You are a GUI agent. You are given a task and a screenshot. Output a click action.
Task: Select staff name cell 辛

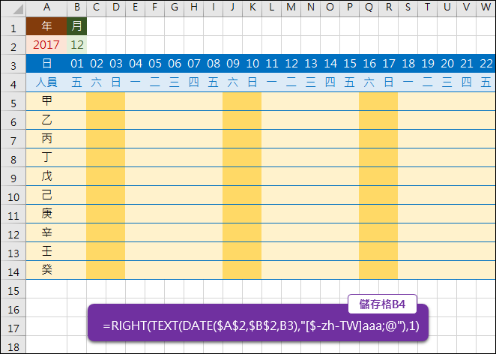pos(46,232)
